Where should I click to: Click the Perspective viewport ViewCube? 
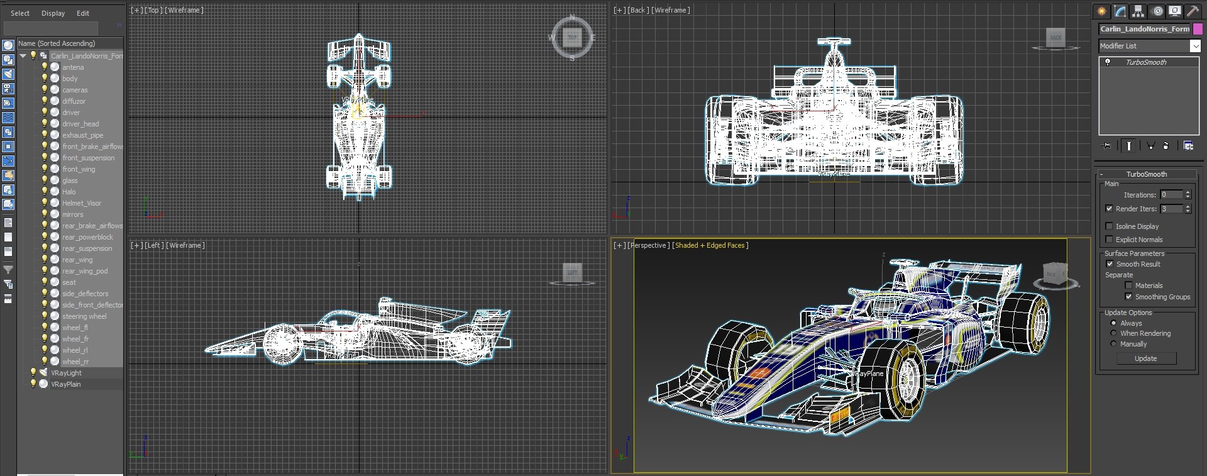tap(1055, 274)
